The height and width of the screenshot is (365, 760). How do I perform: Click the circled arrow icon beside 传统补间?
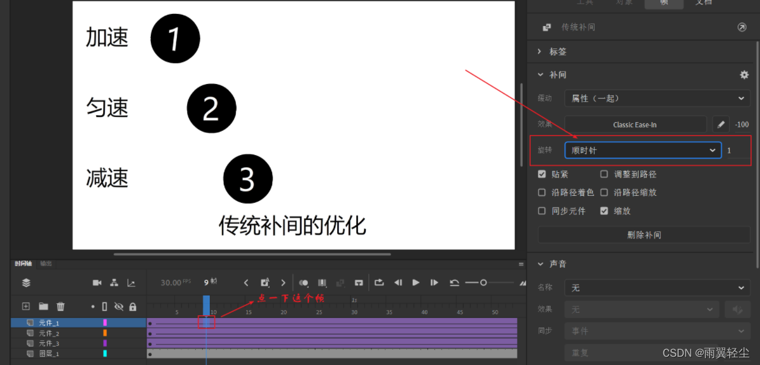[742, 27]
